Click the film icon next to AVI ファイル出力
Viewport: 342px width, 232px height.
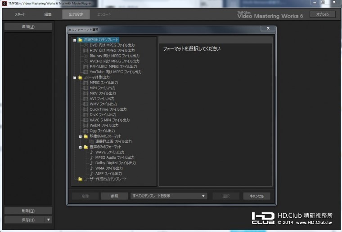[85, 99]
